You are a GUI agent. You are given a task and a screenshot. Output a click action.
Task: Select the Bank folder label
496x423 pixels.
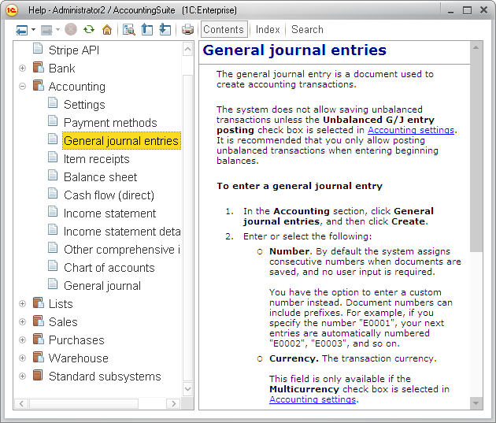tap(62, 68)
